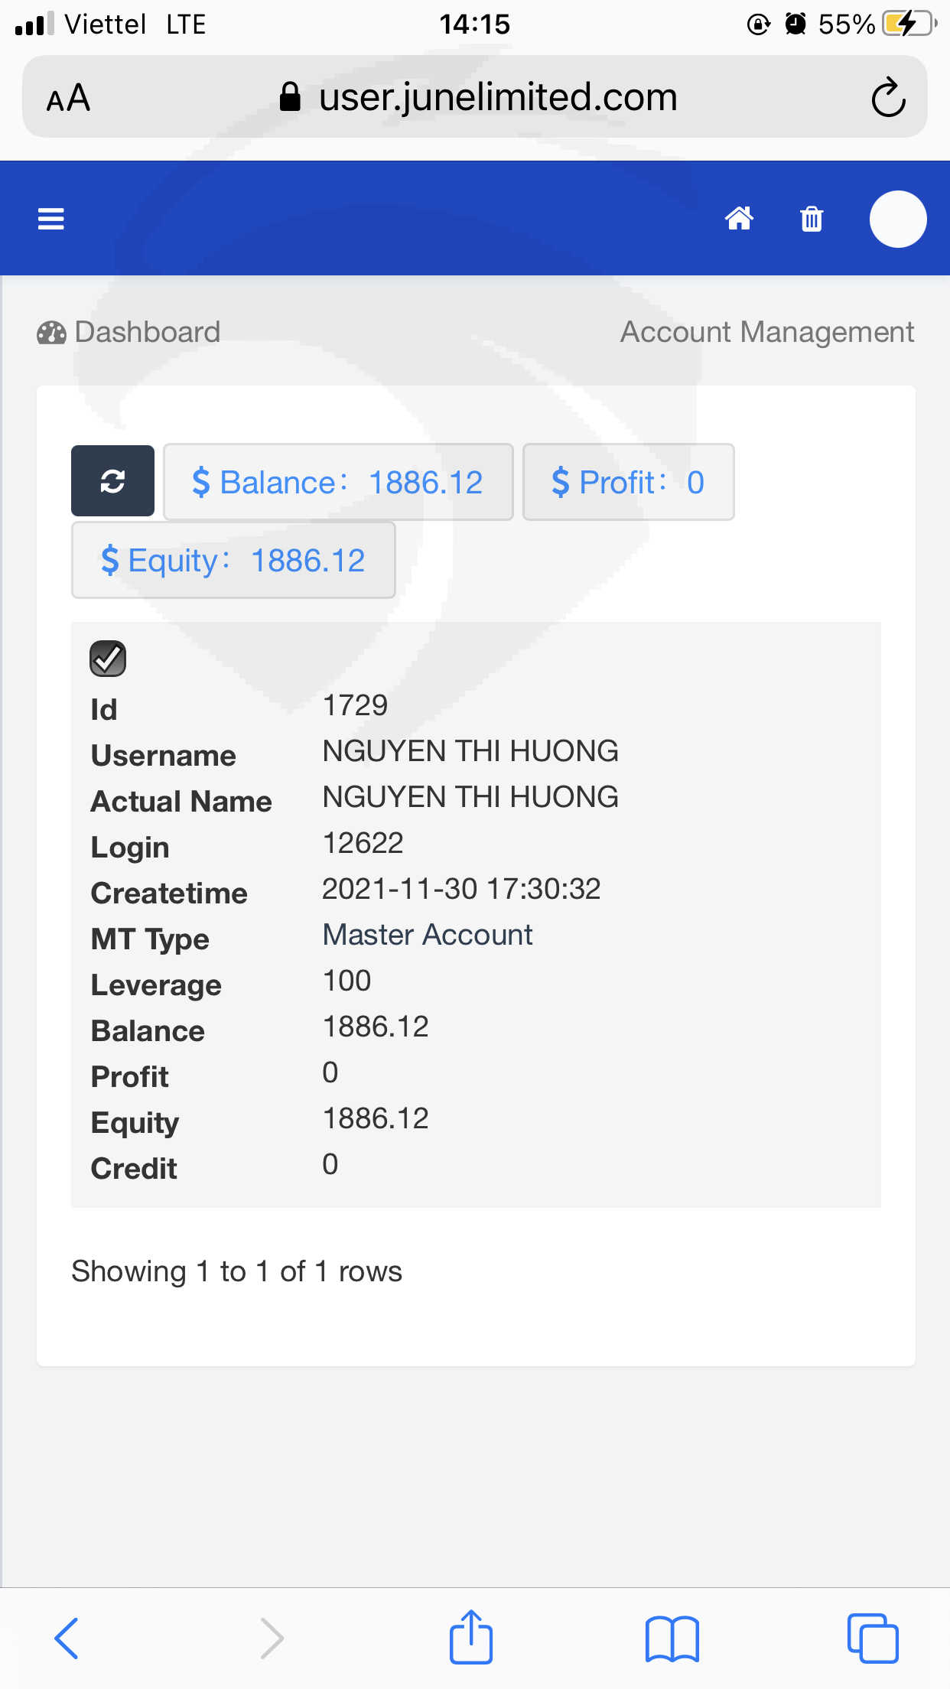This screenshot has width=950, height=1689.
Task: Click the Equity: 1886.12 button
Action: 233,560
